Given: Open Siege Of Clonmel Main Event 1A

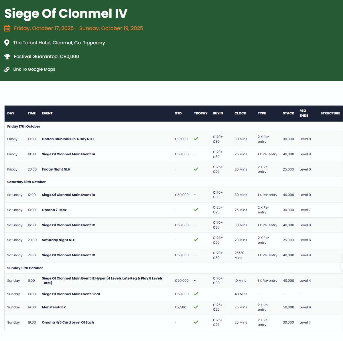Looking at the screenshot, I should (68, 154).
